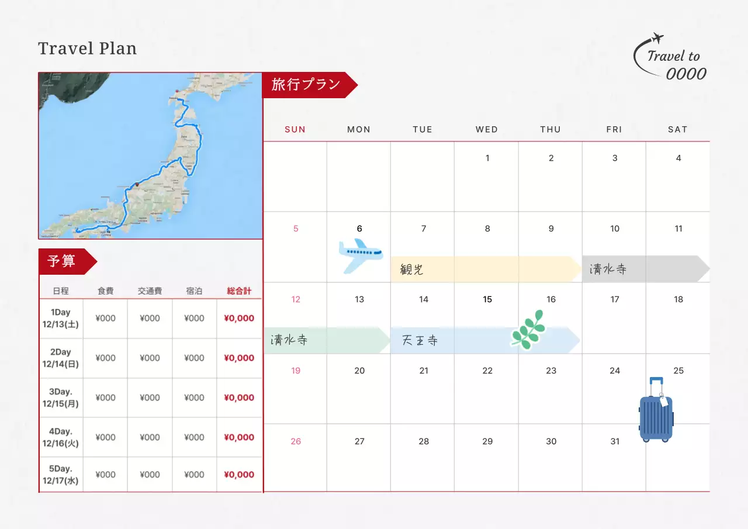Switch to the SUN column header

295,129
